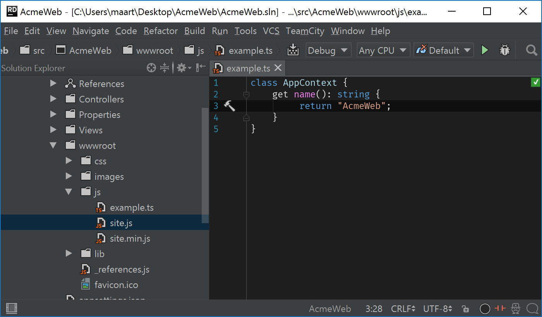Click cursor position 3:28 in status bar
This screenshot has height=317, width=542.
pyautogui.click(x=374, y=308)
